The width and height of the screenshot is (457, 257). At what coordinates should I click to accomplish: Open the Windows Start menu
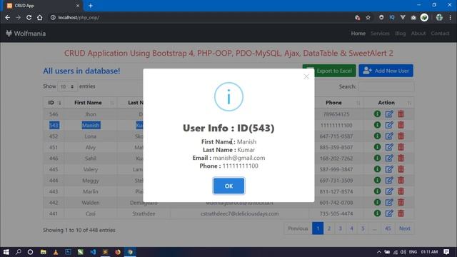(x=6, y=252)
